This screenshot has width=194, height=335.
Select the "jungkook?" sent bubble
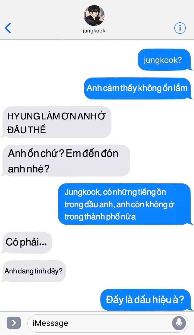click(164, 60)
